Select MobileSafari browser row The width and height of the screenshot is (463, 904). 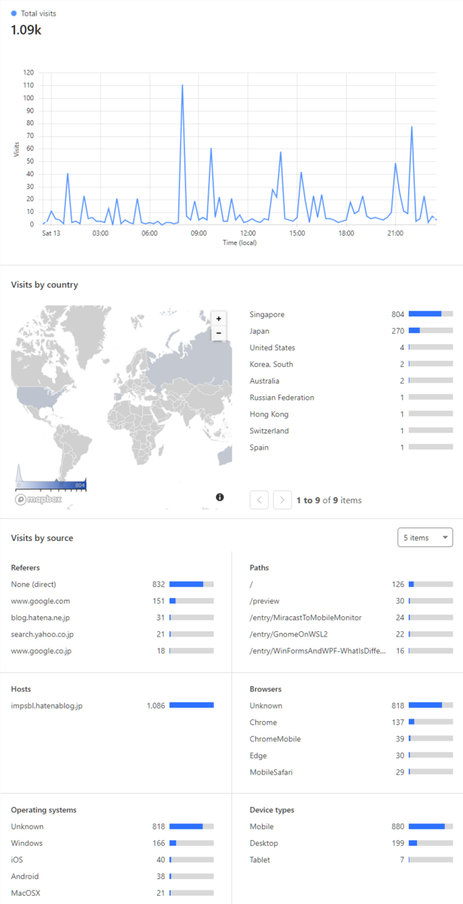coord(352,772)
